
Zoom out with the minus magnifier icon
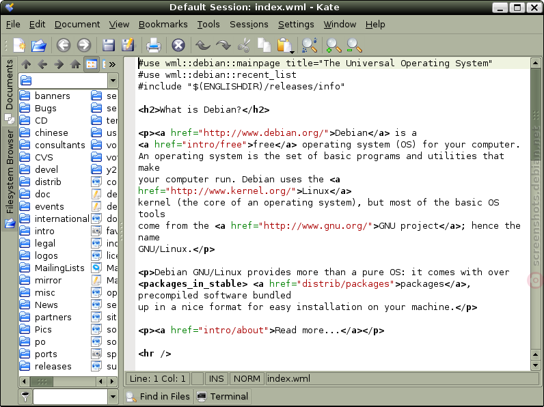(354, 46)
